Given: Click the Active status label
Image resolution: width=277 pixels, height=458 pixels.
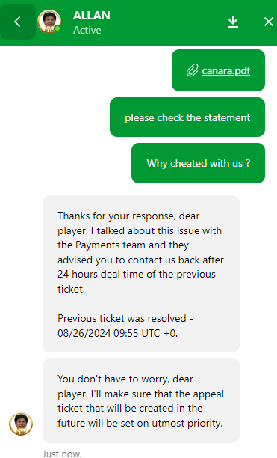Looking at the screenshot, I should coord(87,30).
